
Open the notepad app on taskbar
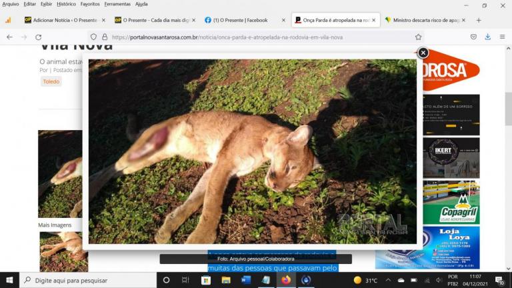click(266, 280)
